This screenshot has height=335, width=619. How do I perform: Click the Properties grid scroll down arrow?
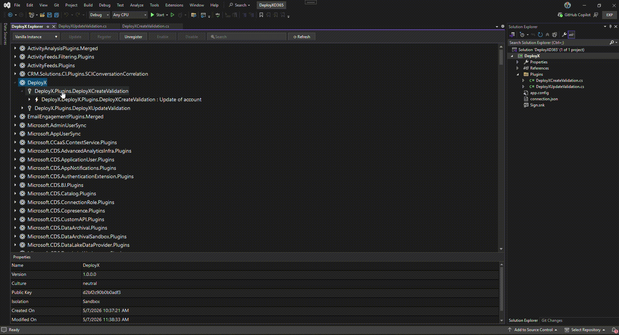tap(501, 320)
